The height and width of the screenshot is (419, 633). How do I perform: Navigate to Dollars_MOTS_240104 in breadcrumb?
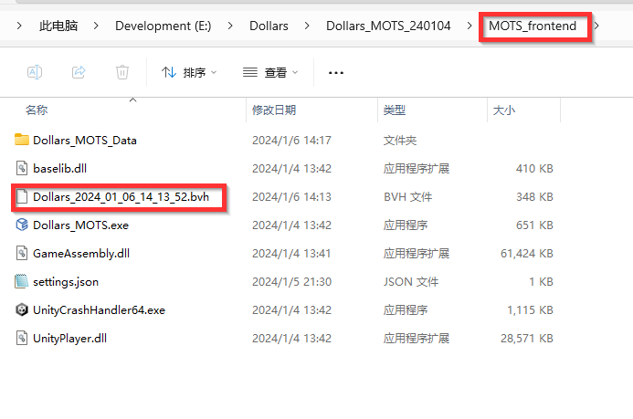[388, 26]
